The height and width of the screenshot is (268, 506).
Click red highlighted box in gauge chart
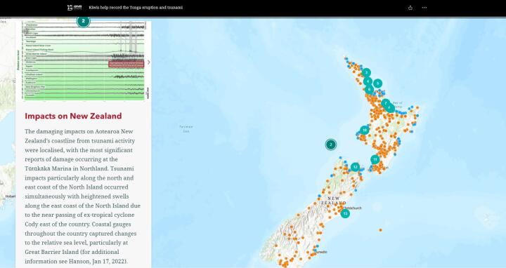126,64
